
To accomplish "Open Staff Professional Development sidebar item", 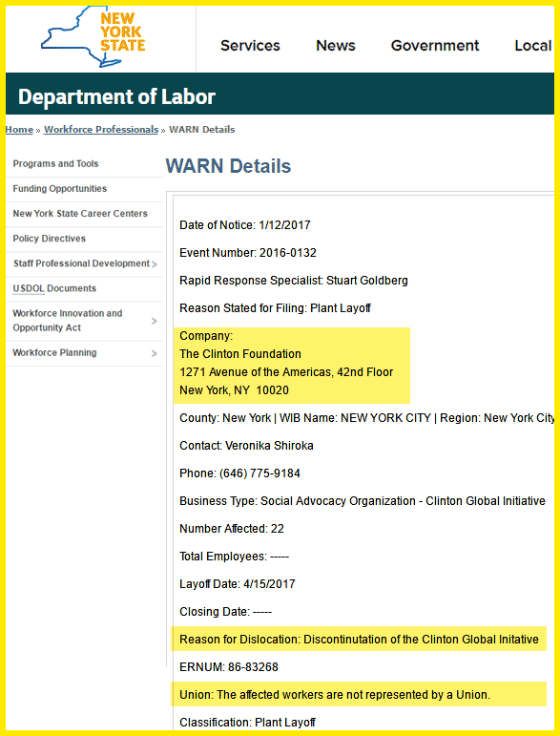I will coord(81,263).
